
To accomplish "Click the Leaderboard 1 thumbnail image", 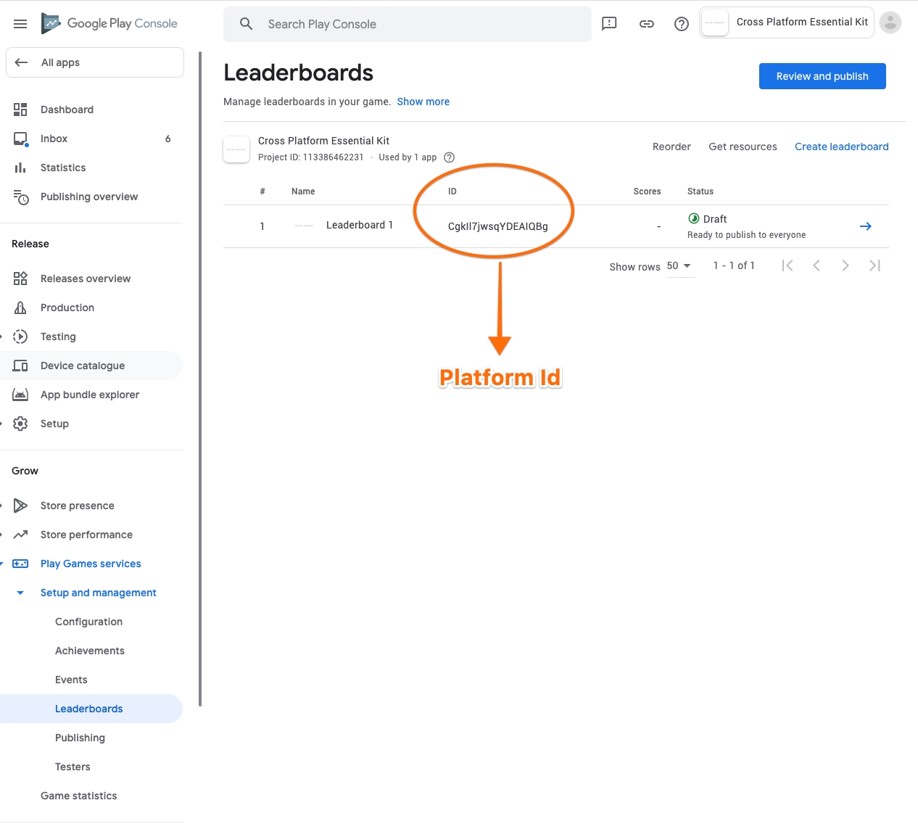I will [x=304, y=226].
